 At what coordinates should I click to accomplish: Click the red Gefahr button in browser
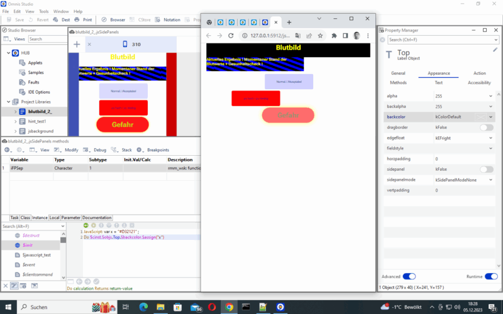tap(288, 116)
